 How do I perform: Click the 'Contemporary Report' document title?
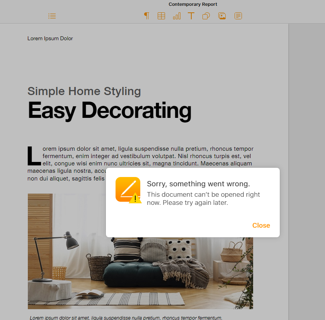tap(193, 4)
